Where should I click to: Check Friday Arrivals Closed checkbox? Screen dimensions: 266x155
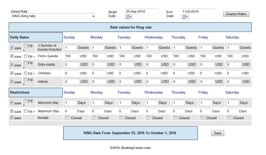202,117
